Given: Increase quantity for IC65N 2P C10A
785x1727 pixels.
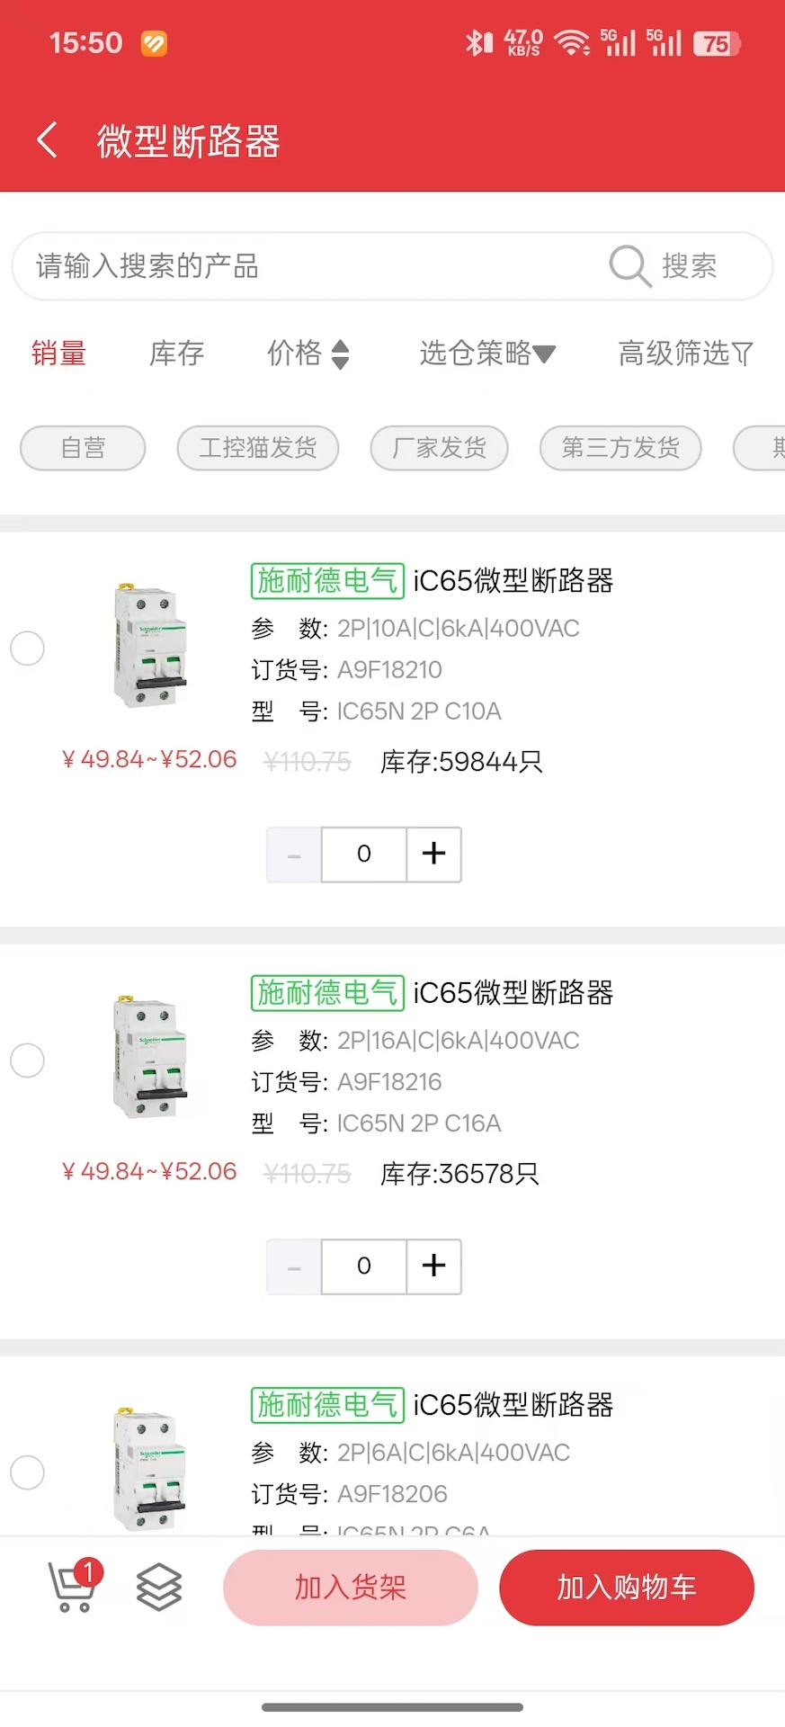Looking at the screenshot, I should [433, 854].
